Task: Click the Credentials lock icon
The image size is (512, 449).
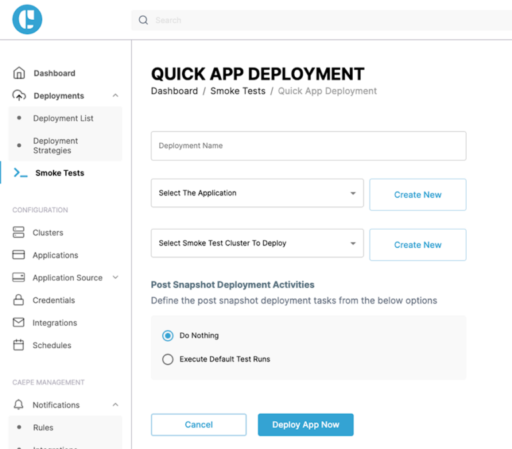Action: click(19, 300)
